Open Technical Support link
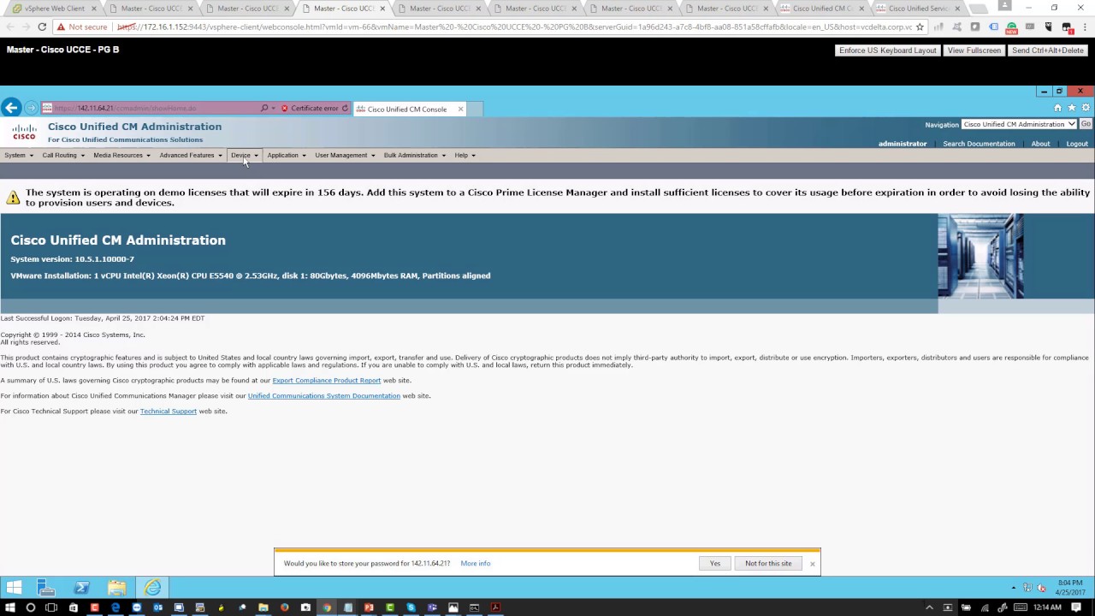Screen dimensions: 1095x616 168,411
